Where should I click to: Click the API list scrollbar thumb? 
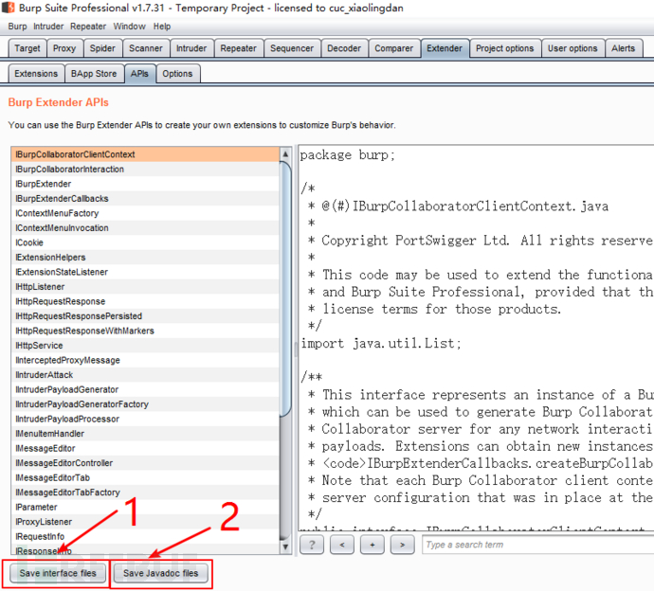tap(285, 289)
